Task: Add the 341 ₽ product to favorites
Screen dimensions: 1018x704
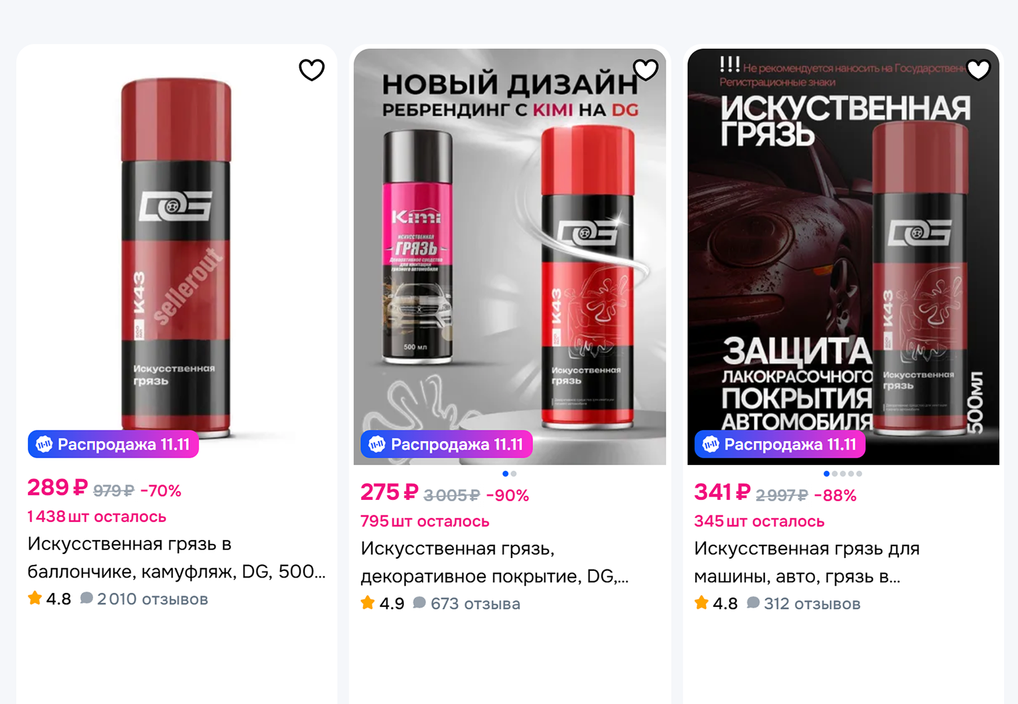Action: point(978,70)
